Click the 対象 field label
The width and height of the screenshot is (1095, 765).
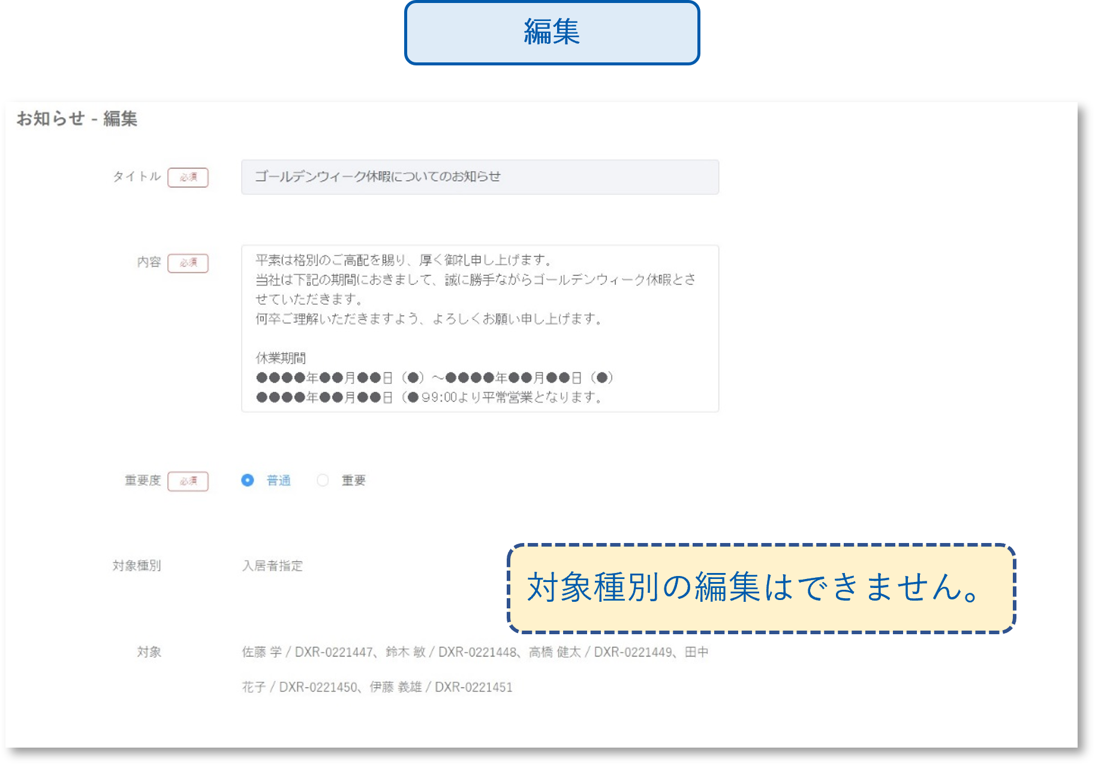[x=149, y=652]
